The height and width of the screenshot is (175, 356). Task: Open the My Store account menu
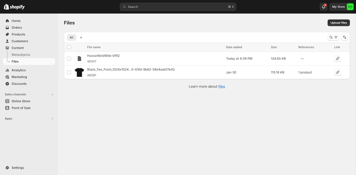(x=342, y=7)
